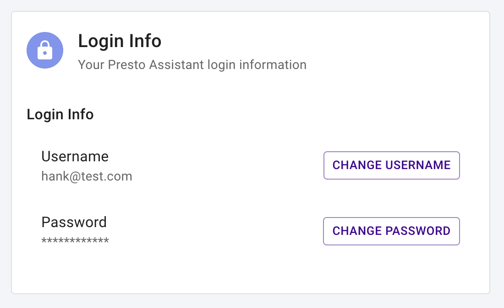Click the Presto Assistant login information subtitle

tap(192, 64)
